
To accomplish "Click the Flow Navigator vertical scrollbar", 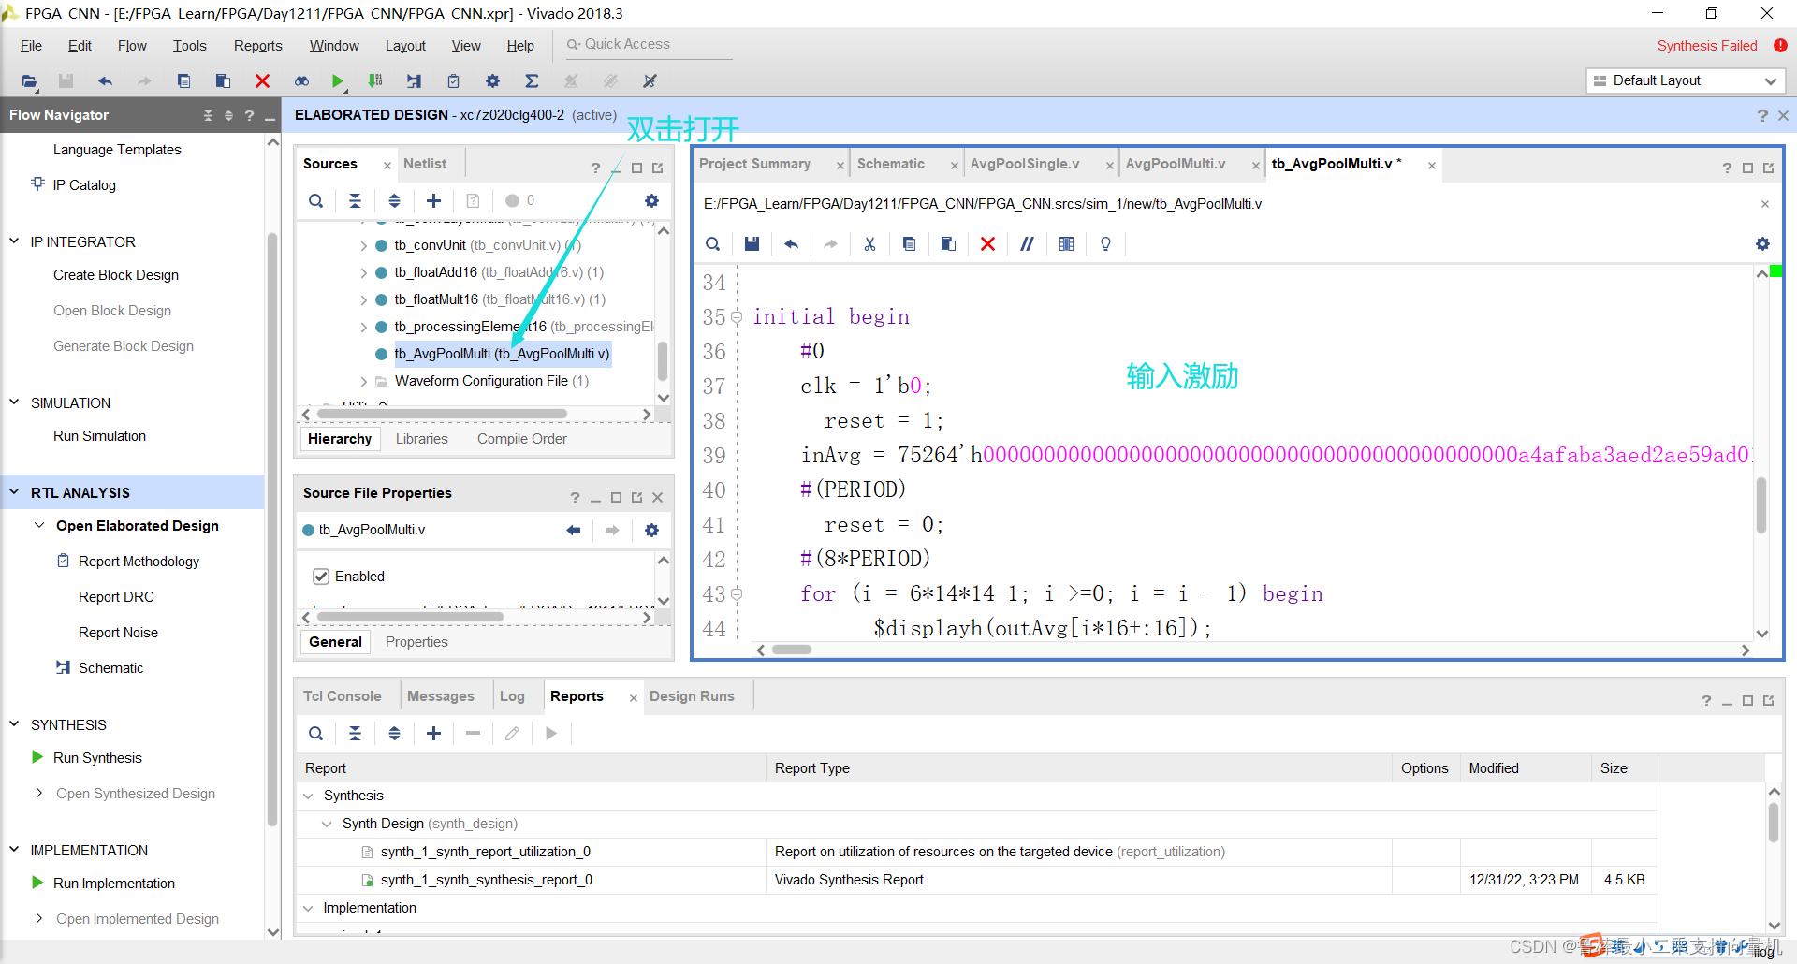I will (272, 529).
